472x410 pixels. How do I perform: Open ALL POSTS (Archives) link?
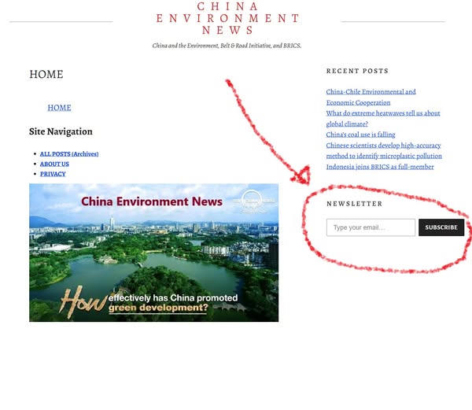69,153
